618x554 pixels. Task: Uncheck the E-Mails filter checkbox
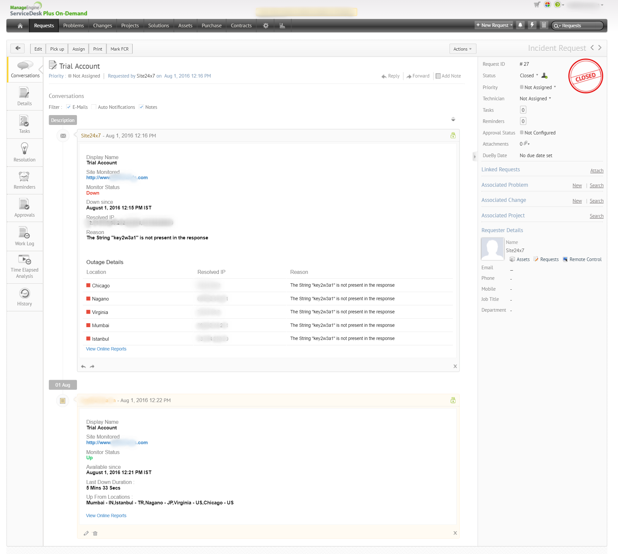(x=68, y=107)
